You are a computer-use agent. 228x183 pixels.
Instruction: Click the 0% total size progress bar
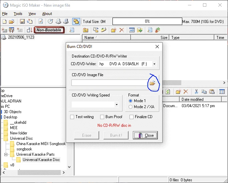click(147, 21)
